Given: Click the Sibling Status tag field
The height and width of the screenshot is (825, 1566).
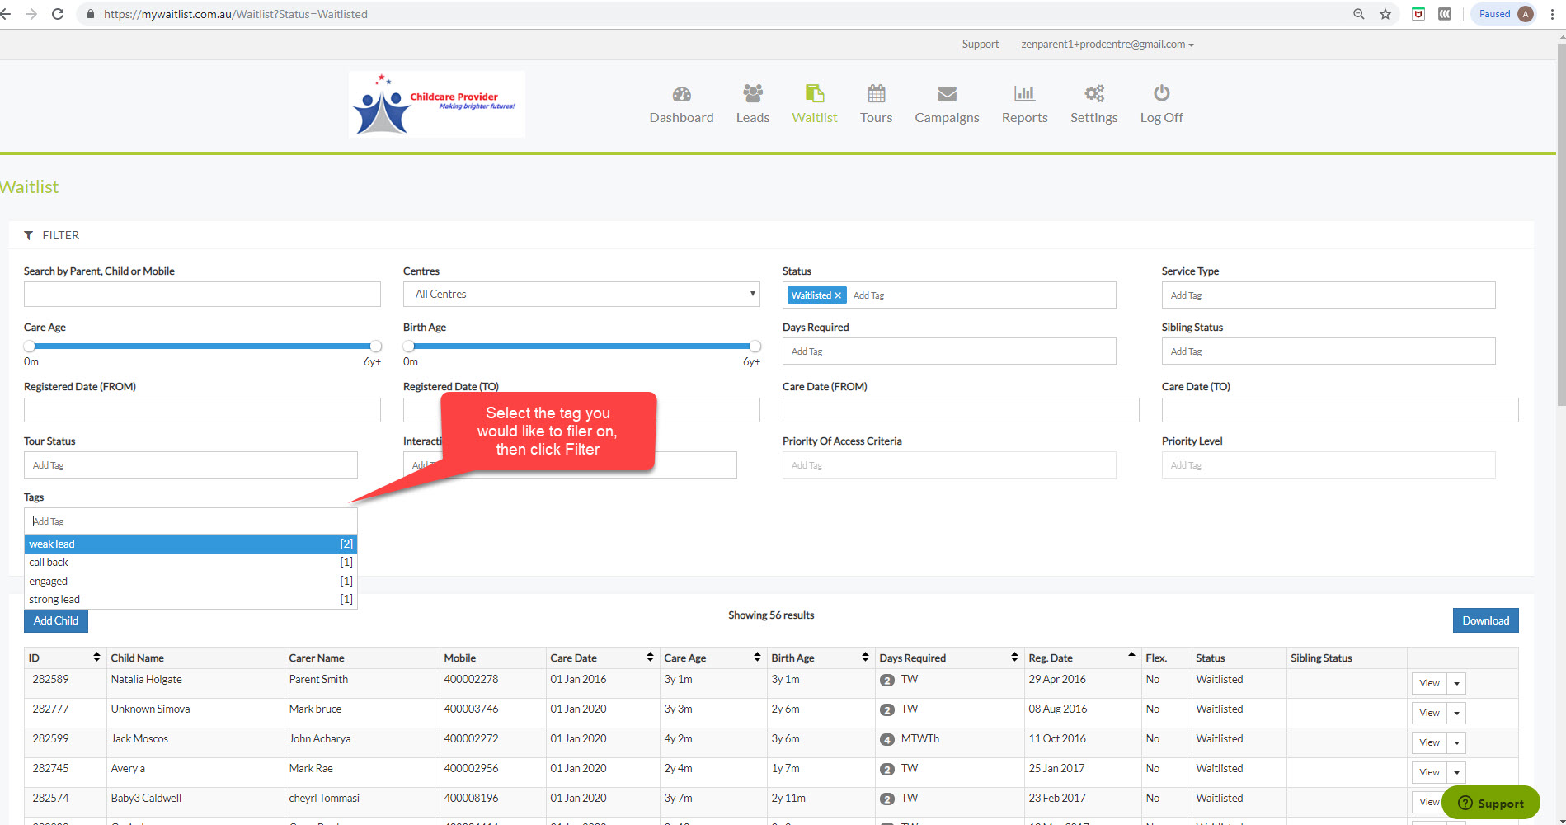Looking at the screenshot, I should 1328,351.
